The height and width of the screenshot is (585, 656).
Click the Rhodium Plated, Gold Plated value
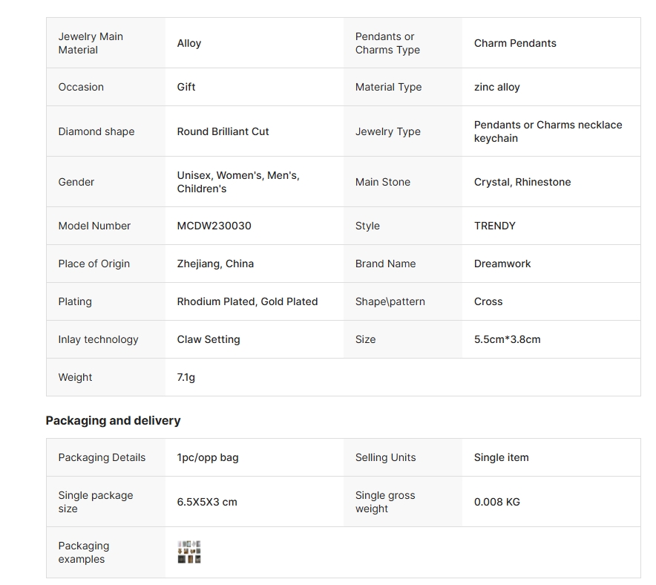(x=247, y=301)
